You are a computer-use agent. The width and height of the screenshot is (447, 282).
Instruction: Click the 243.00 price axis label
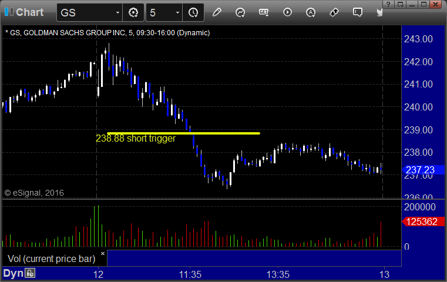click(418, 39)
